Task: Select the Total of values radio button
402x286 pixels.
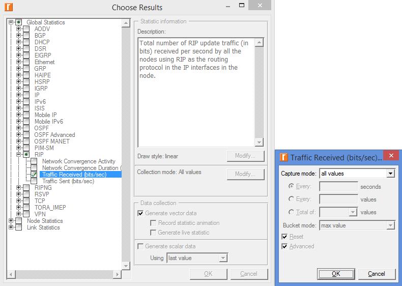Action: [x=291, y=212]
